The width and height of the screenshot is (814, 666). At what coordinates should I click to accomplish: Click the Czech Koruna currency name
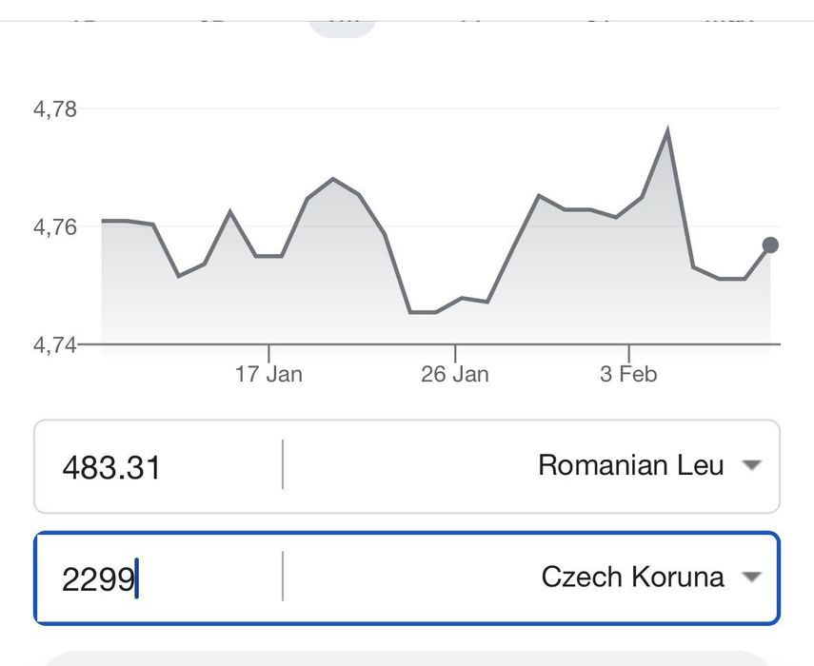[632, 577]
